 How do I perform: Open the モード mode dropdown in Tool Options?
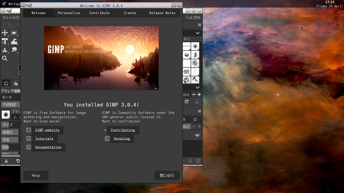click(11, 97)
